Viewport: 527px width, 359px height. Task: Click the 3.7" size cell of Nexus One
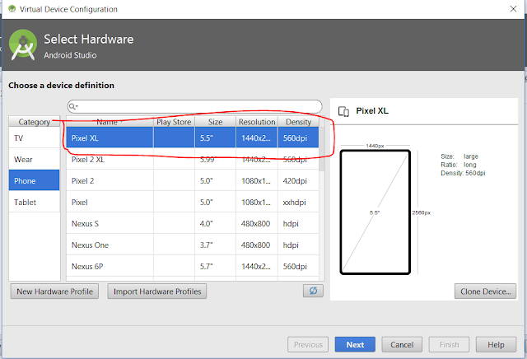point(215,245)
